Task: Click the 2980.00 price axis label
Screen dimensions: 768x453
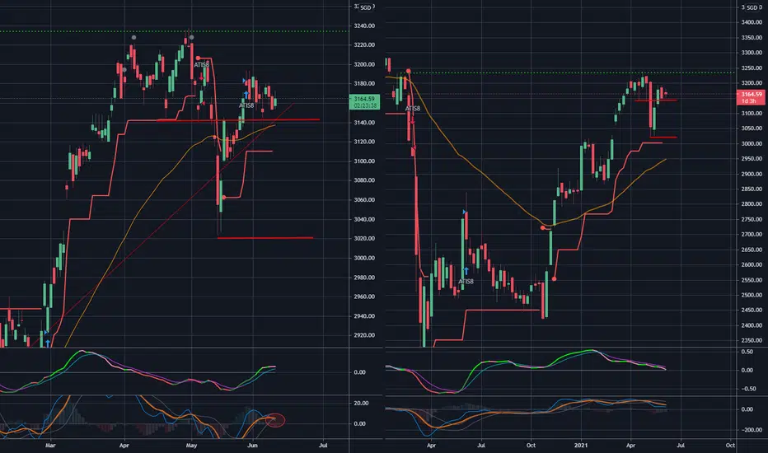Action: (364, 278)
